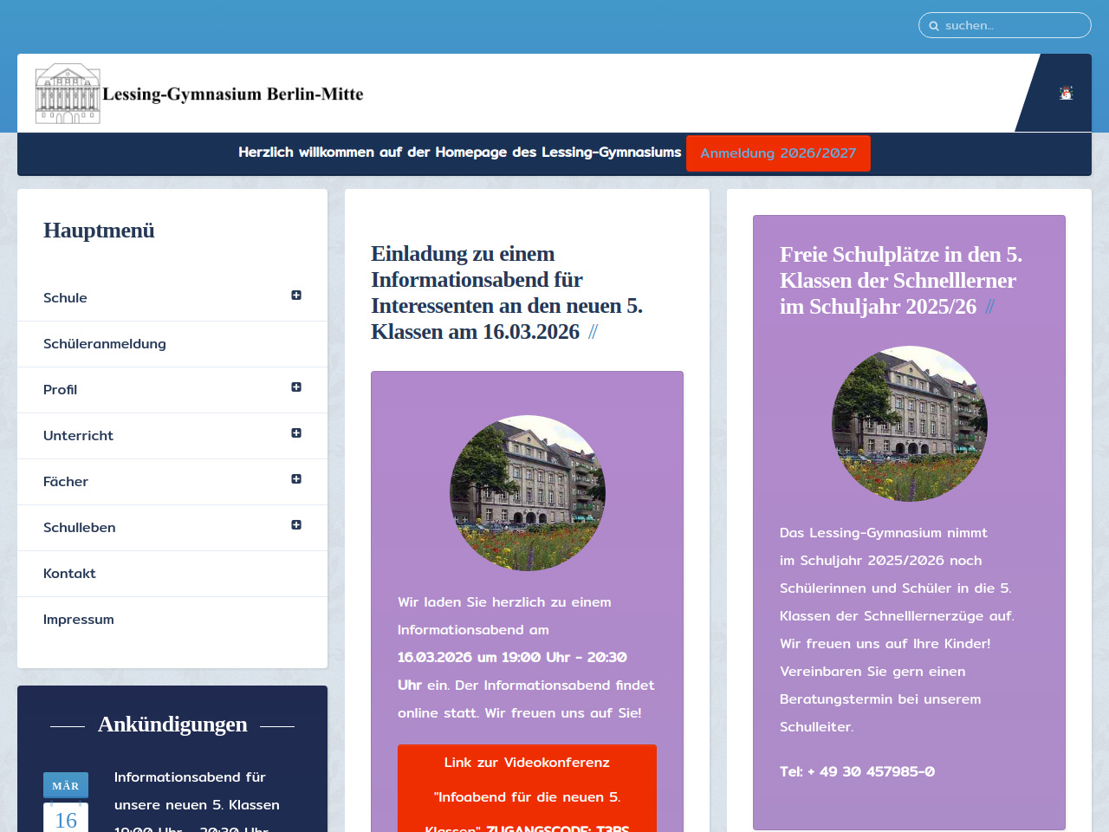Expand the Schule submenu plus icon

[296, 296]
